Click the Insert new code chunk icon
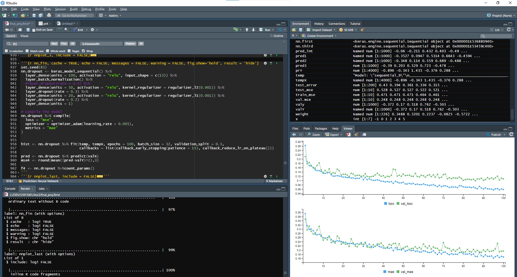 (236, 30)
